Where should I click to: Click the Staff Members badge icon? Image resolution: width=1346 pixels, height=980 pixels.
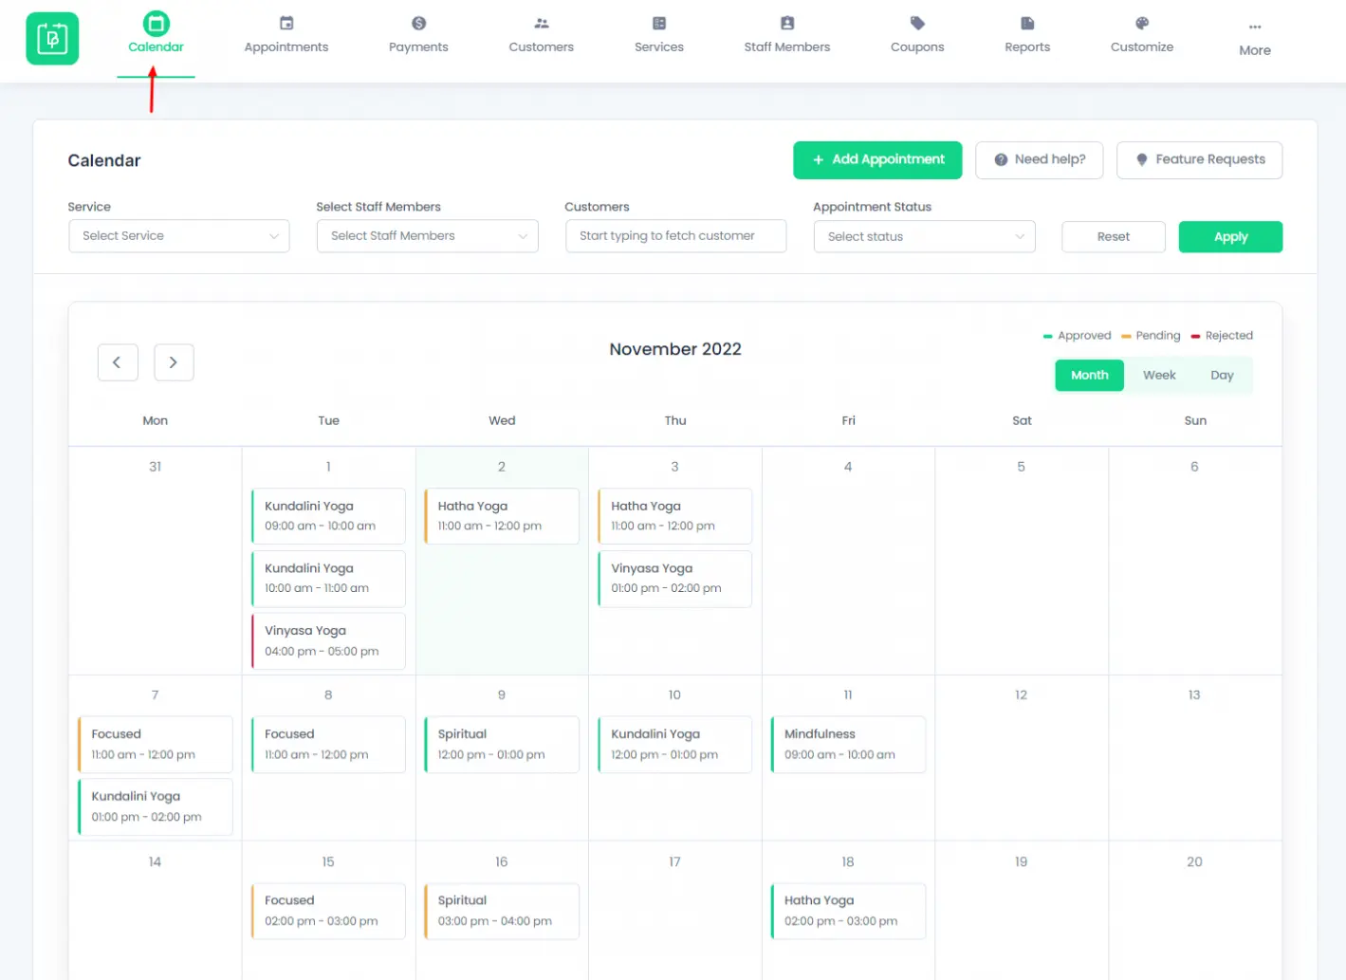[x=787, y=23]
